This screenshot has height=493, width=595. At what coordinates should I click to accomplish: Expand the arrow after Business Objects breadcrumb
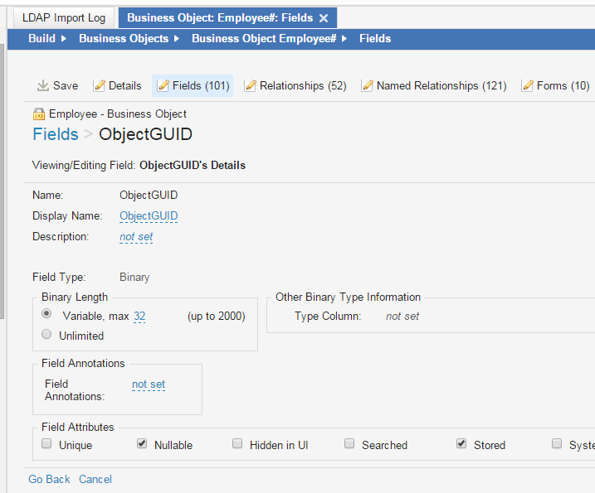coord(177,39)
